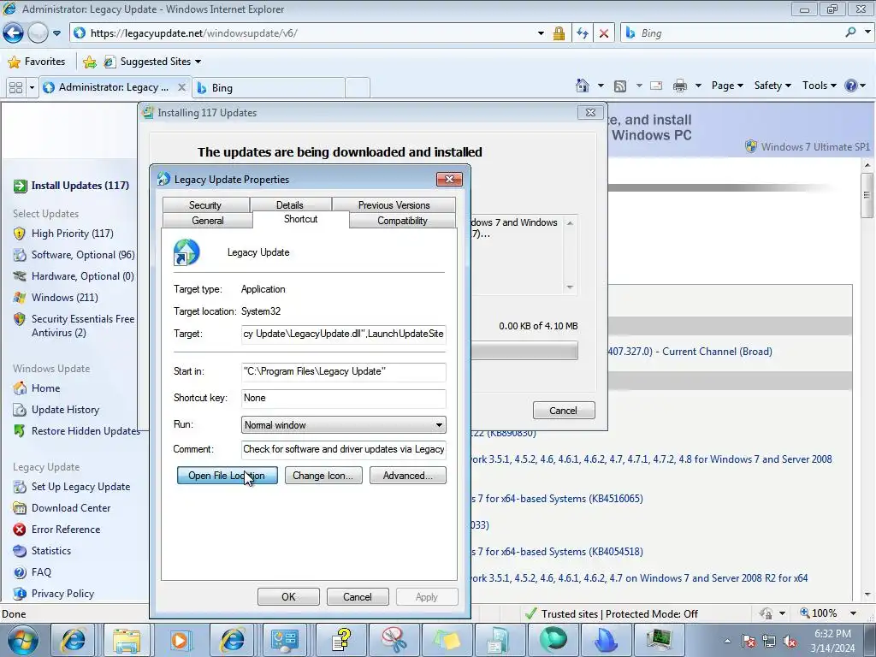
Task: Open Quick Tabs list dropdown arrow
Action: click(32, 88)
